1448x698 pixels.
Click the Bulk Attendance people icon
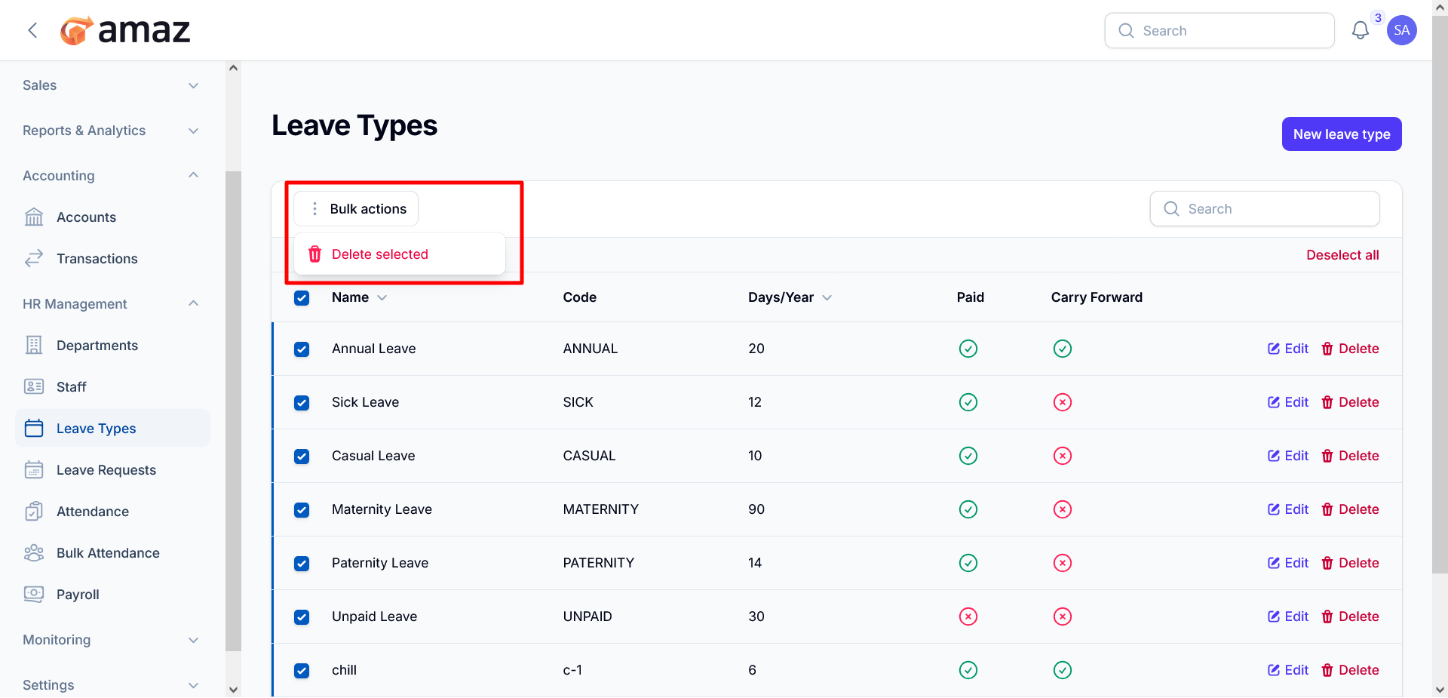click(x=34, y=553)
